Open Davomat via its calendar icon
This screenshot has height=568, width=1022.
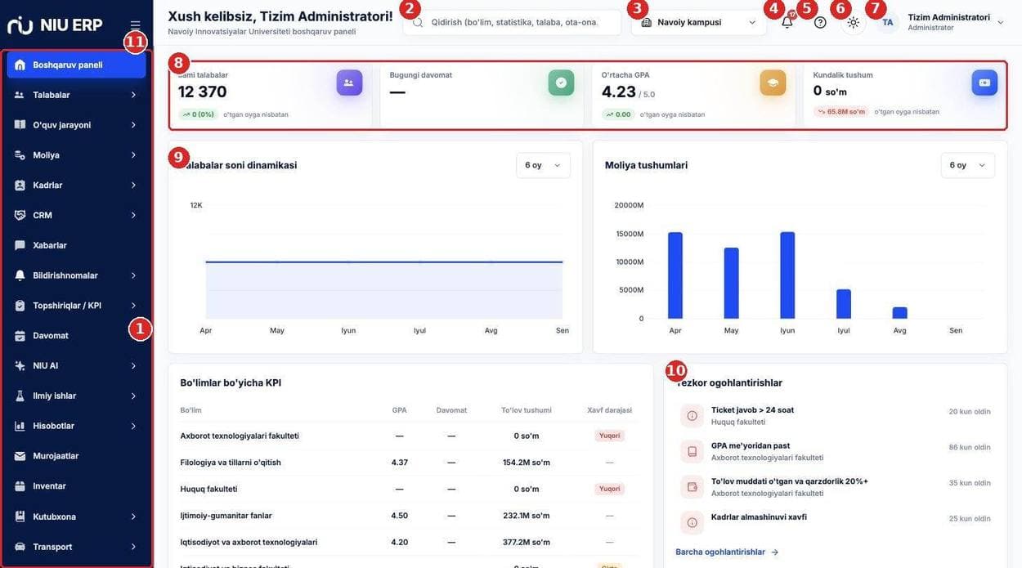pyautogui.click(x=20, y=336)
